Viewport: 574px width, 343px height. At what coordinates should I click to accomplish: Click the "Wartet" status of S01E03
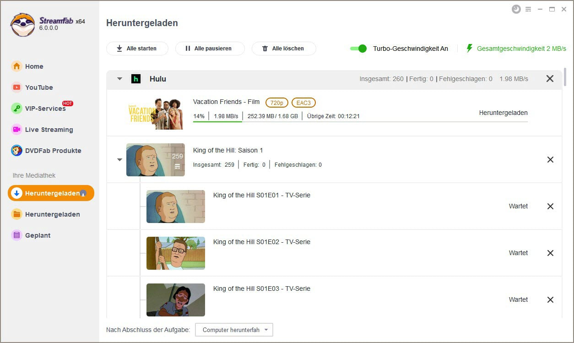click(518, 299)
